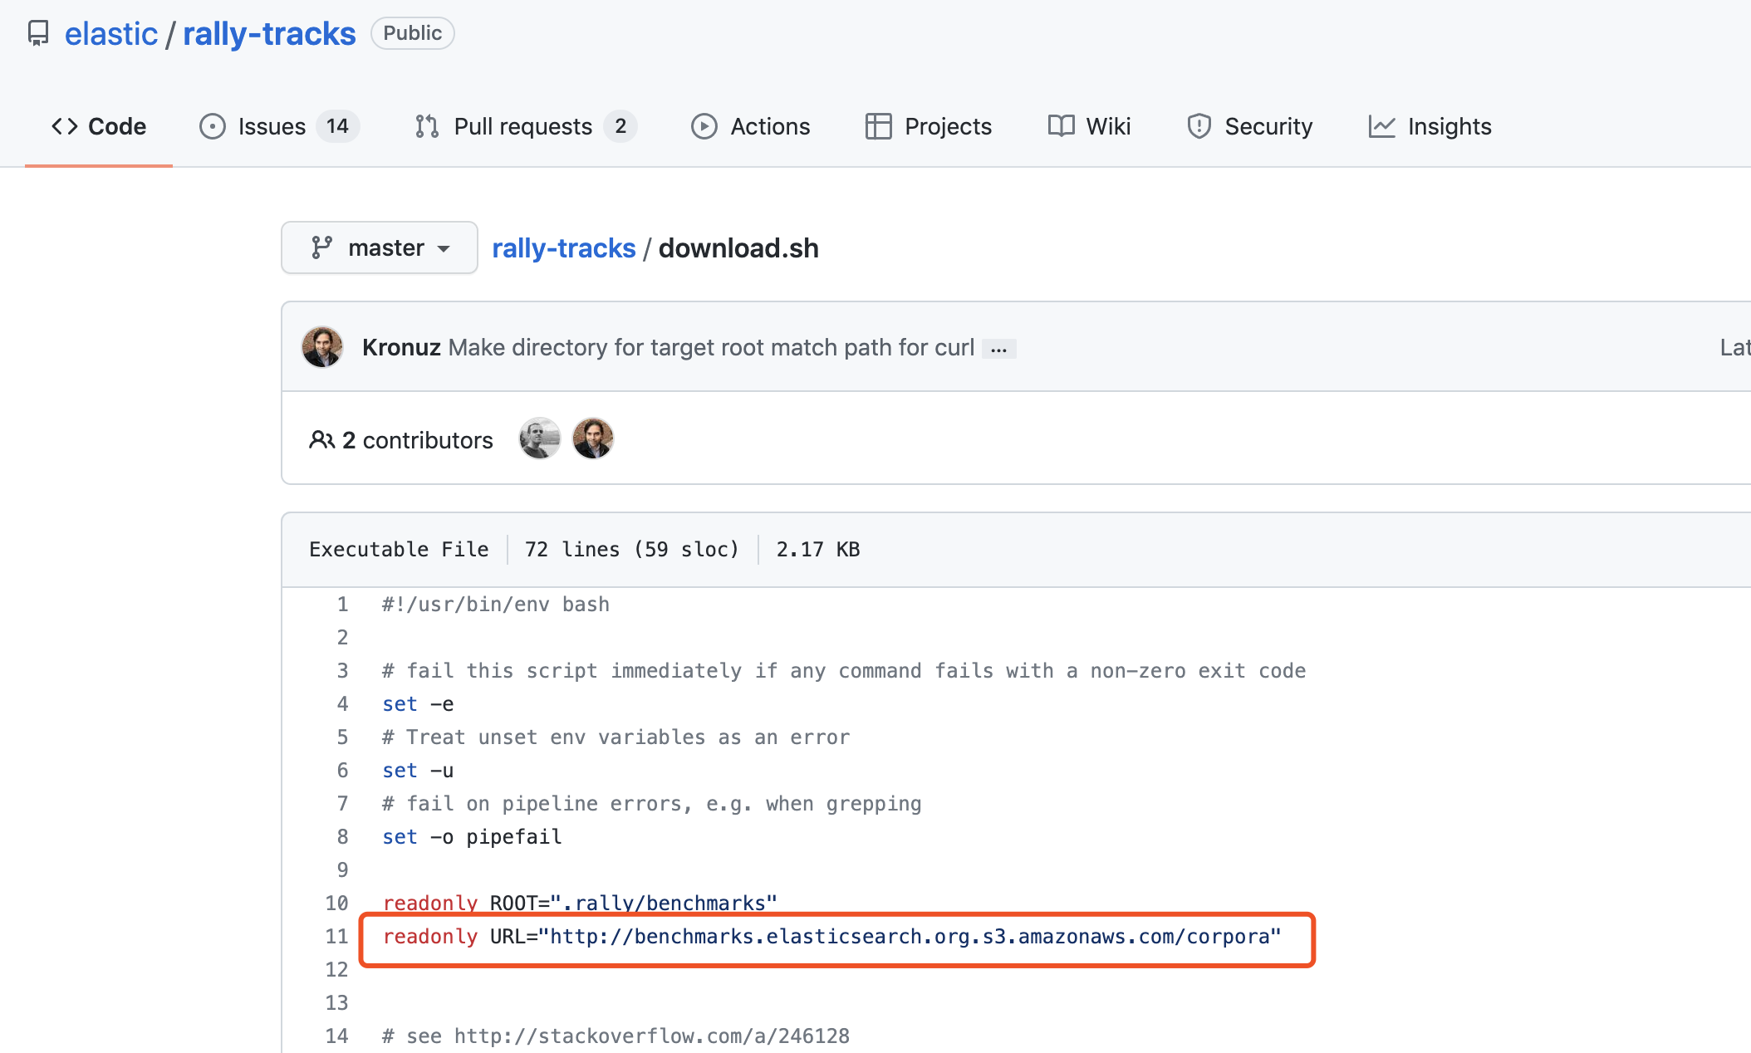1751x1053 pixels.
Task: Open the Code tab
Action: (99, 126)
